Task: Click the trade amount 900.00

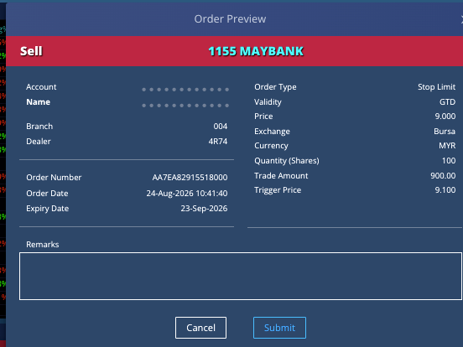Action: [x=443, y=175]
